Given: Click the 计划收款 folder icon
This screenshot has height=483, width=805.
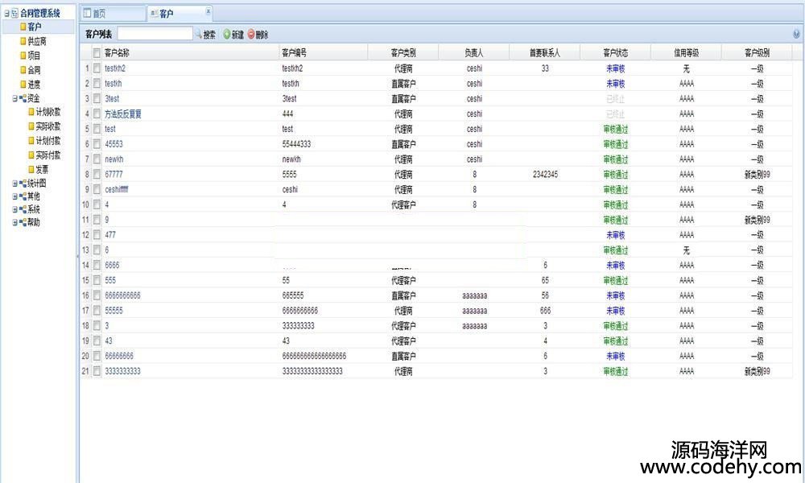Looking at the screenshot, I should pyautogui.click(x=31, y=112).
